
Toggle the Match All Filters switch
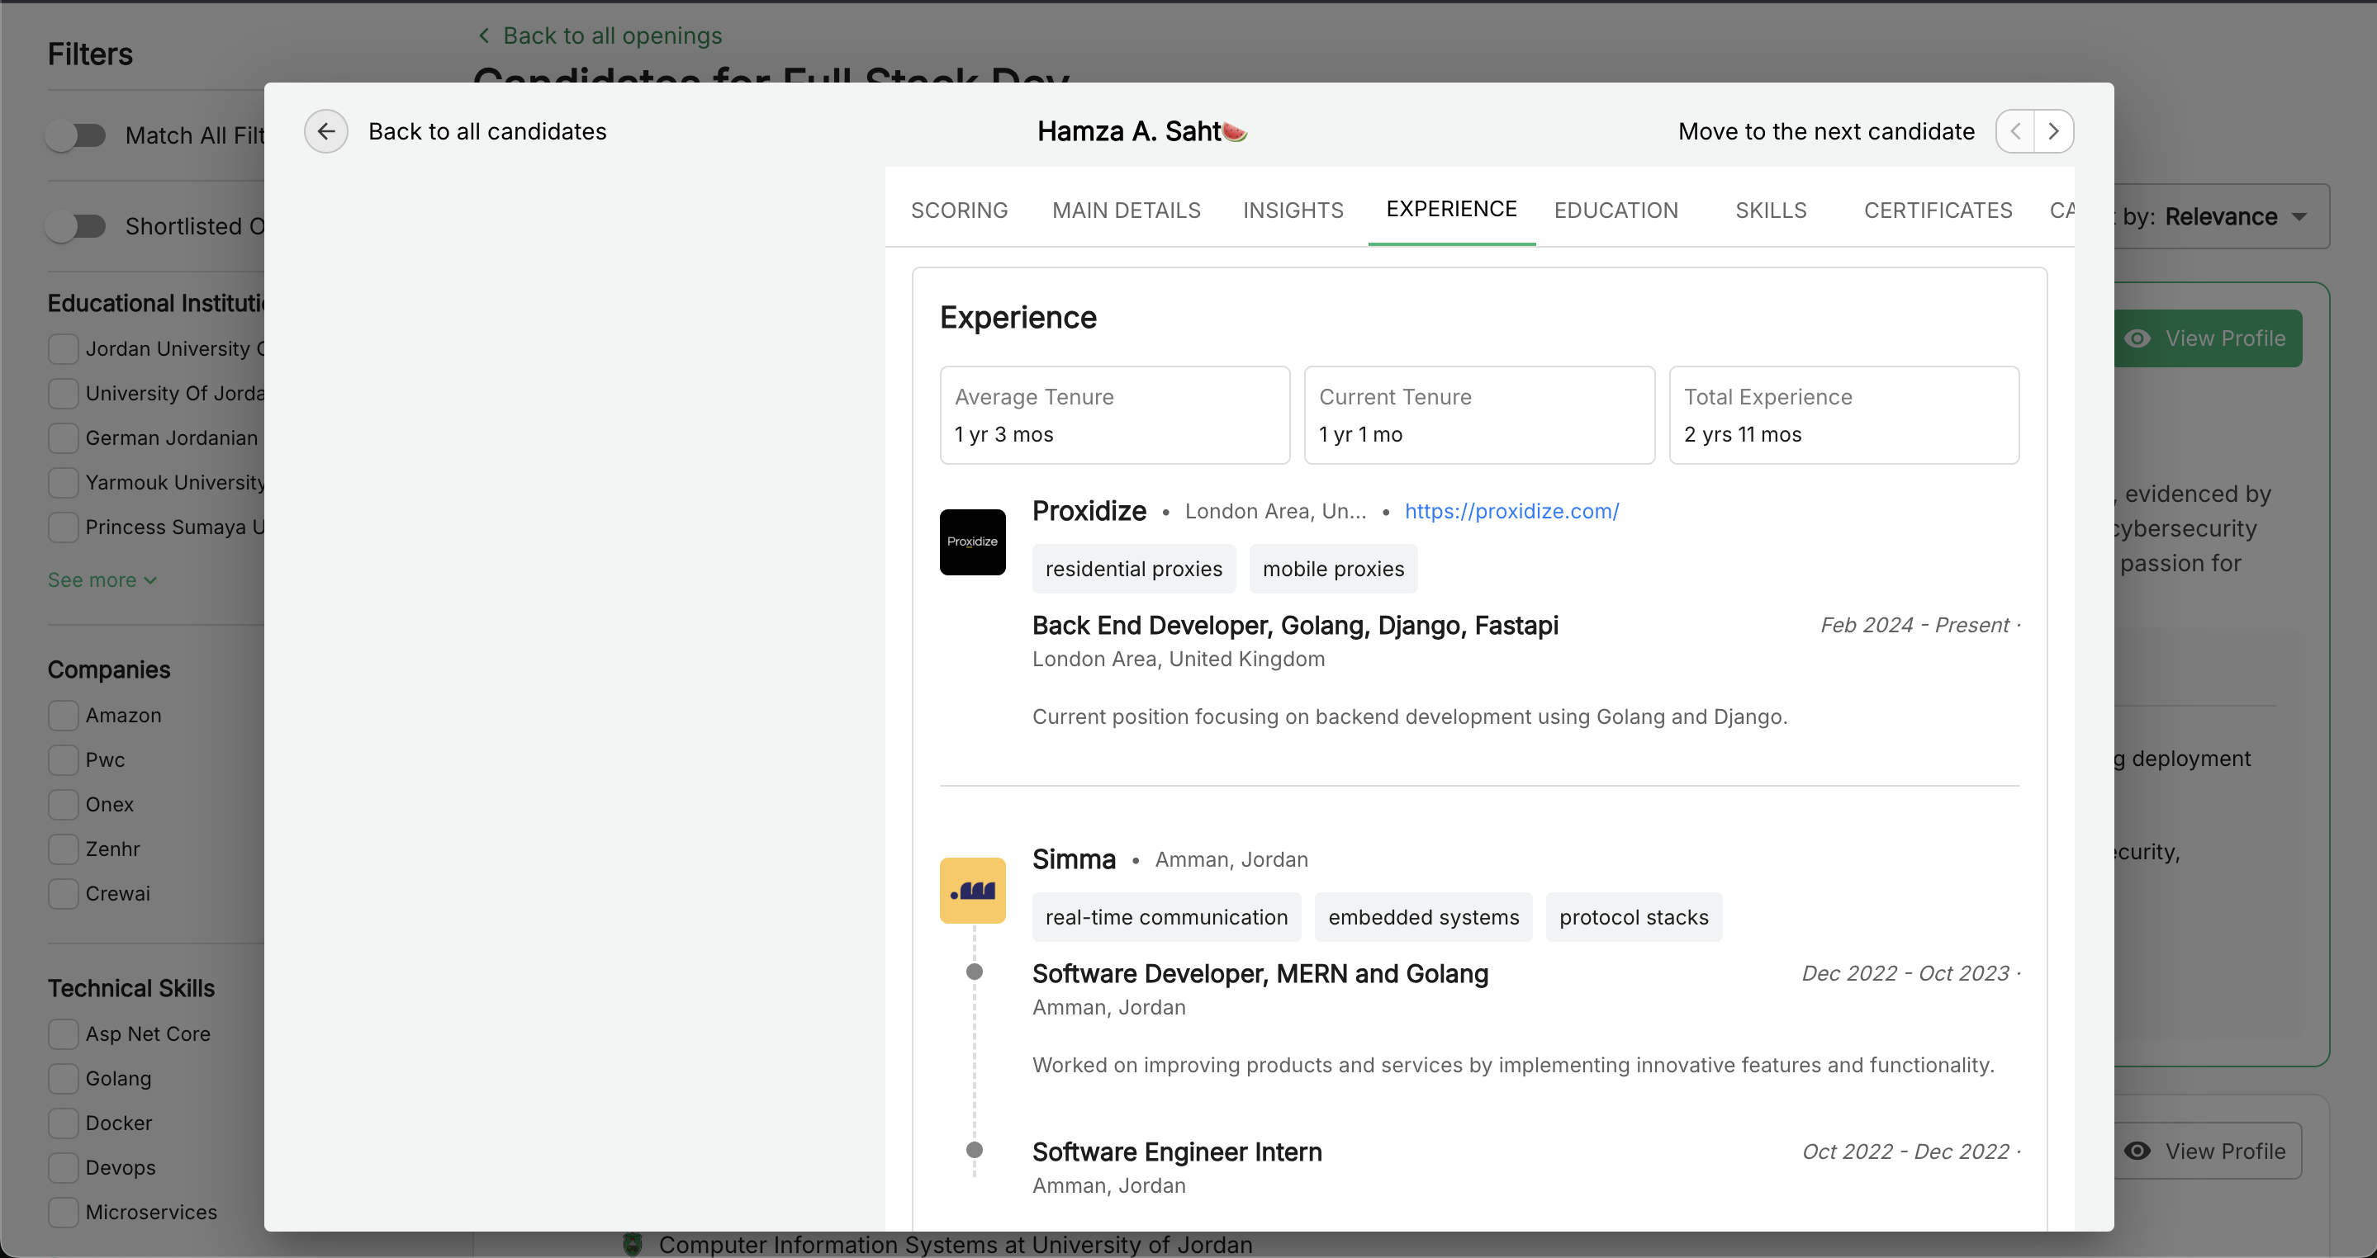(78, 135)
